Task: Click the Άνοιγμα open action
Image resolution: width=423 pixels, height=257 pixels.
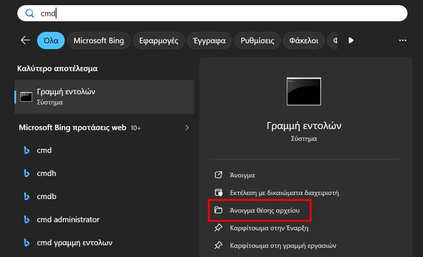Action: (x=242, y=175)
